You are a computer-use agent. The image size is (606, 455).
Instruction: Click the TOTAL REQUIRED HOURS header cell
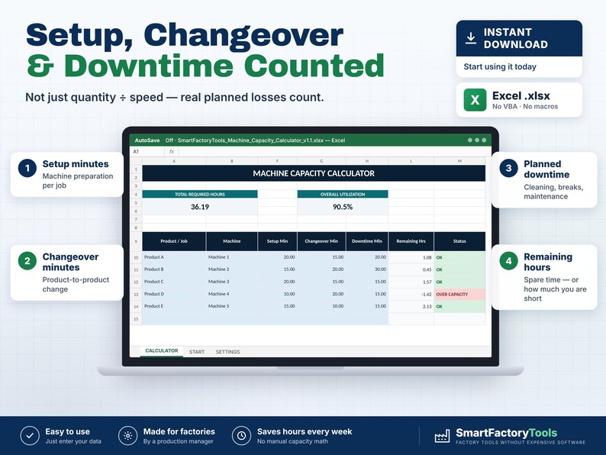200,194
